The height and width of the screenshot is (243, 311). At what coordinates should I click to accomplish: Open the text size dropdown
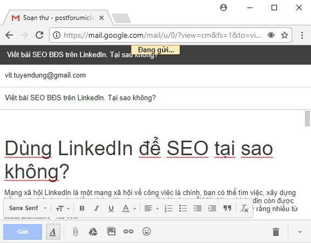tap(63, 209)
